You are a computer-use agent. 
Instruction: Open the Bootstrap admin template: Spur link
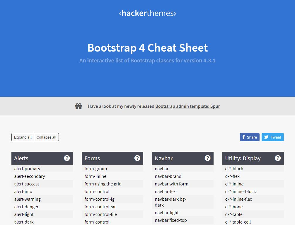coord(187,106)
